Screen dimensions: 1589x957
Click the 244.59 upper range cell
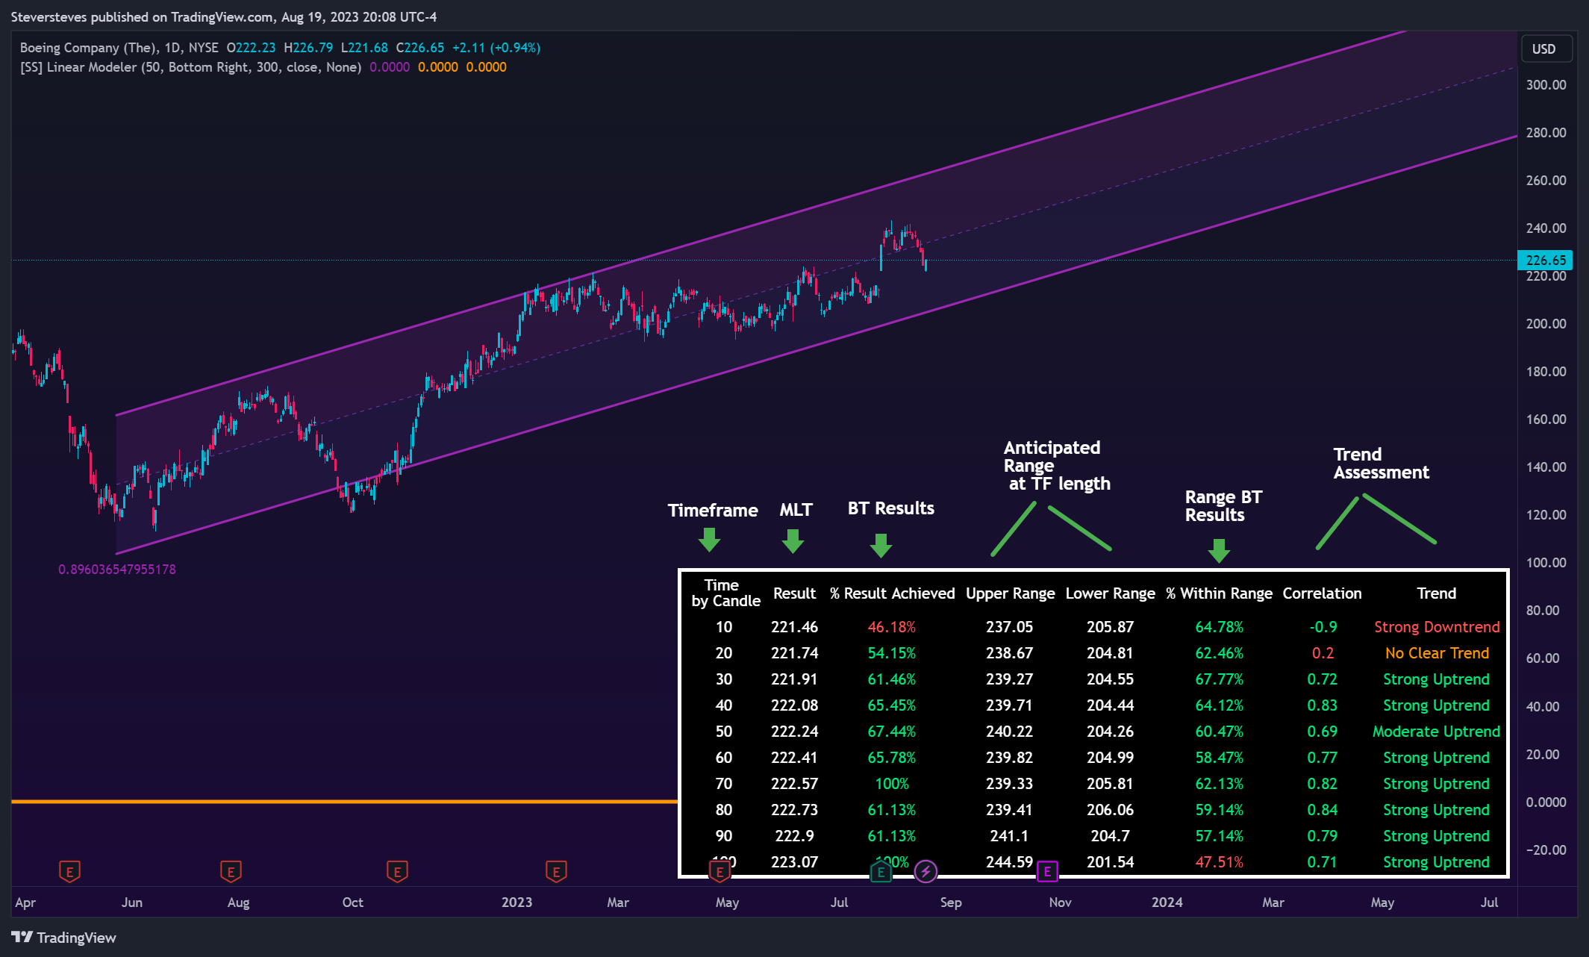pos(1009,862)
